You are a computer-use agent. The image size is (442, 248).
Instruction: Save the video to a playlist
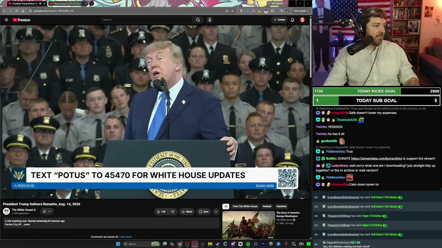tap(203, 212)
